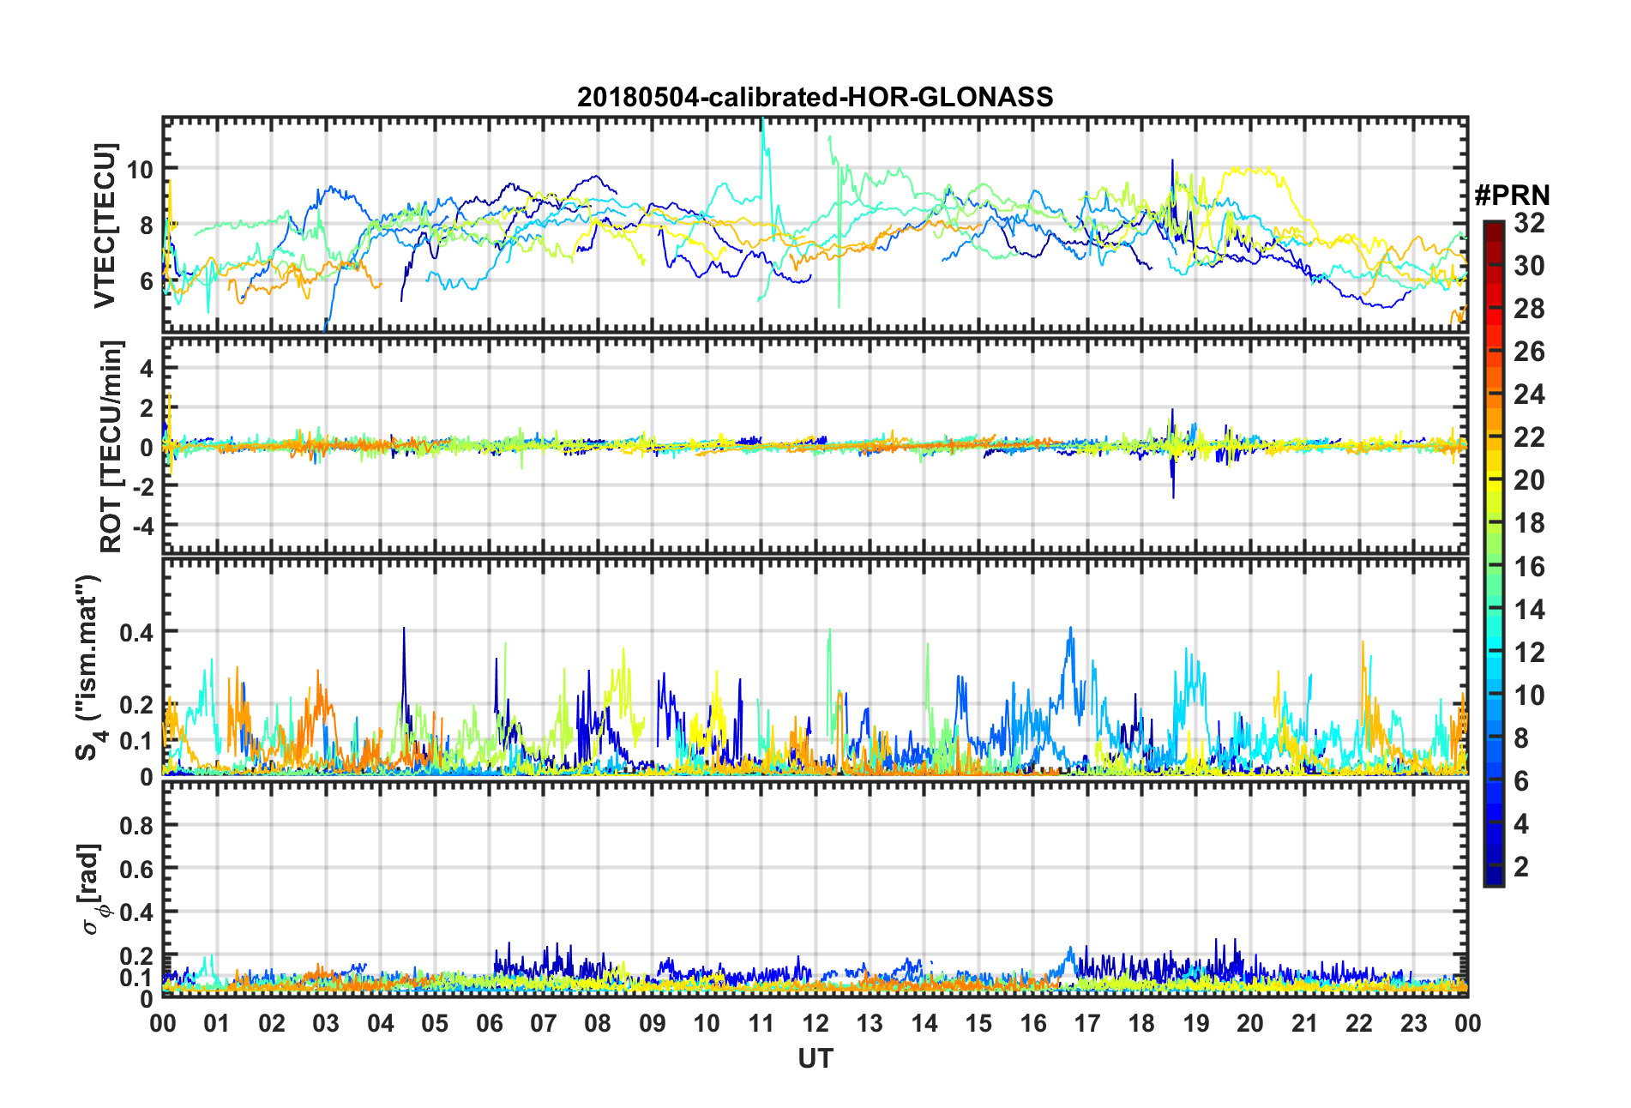Image resolution: width=1631 pixels, height=1108 pixels.
Task: Click the S4 axis label
Action: (87, 667)
